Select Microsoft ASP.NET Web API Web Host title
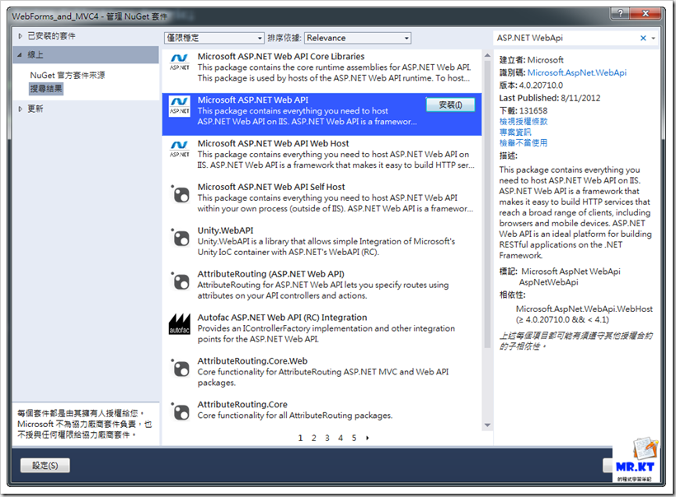This screenshot has height=497, width=676. coord(273,143)
